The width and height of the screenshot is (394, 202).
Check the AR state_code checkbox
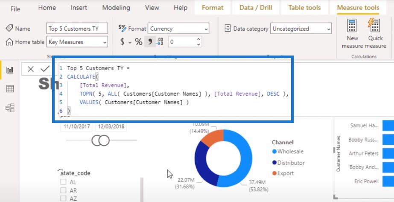63,190
